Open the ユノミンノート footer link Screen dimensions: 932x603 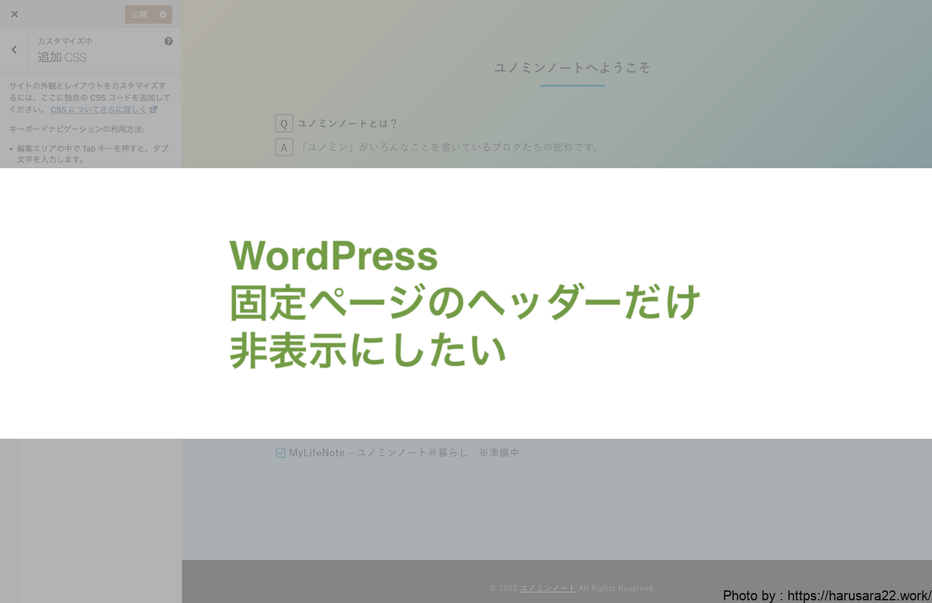547,588
